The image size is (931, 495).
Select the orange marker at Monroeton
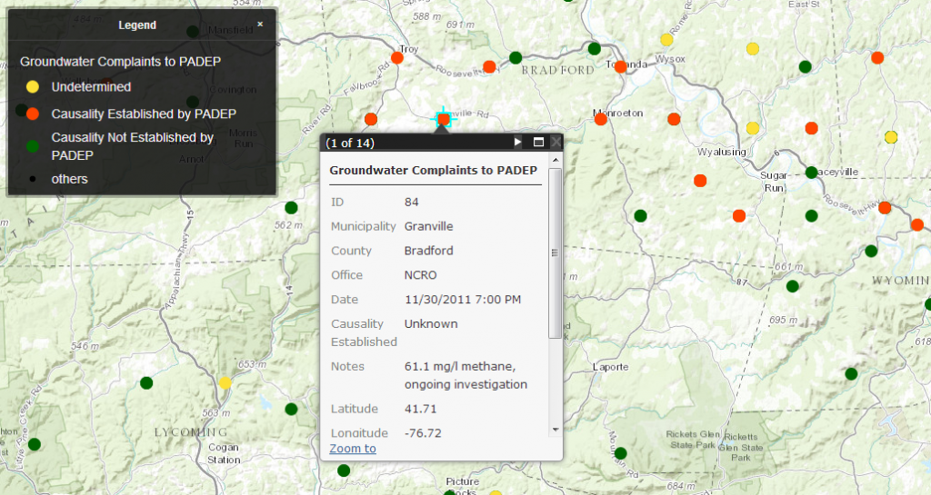click(601, 119)
